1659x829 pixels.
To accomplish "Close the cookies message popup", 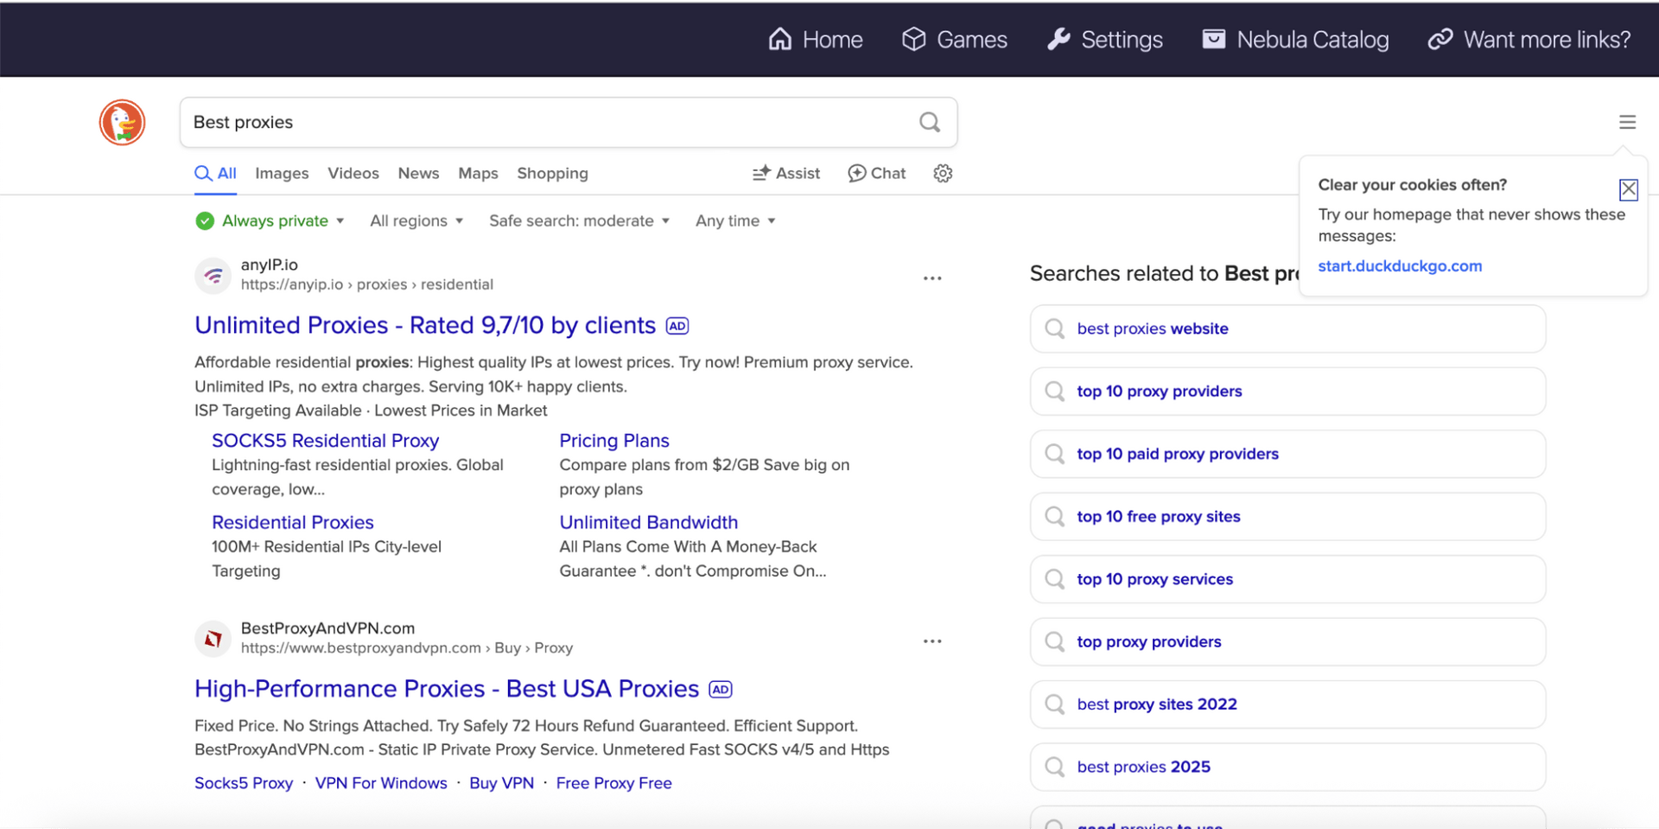I will click(1628, 189).
